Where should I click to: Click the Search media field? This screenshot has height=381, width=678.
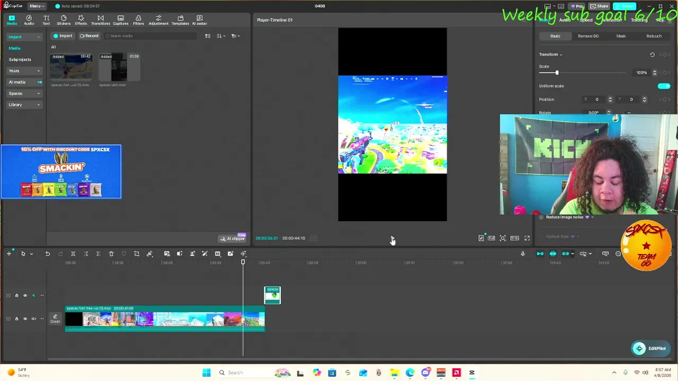(150, 36)
